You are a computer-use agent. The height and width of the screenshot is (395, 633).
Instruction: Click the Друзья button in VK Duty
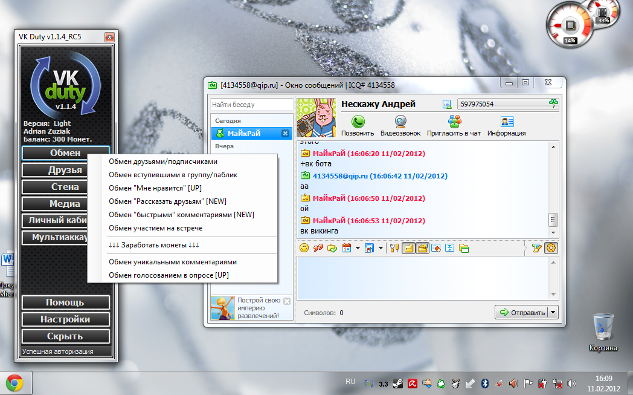pyautogui.click(x=54, y=170)
